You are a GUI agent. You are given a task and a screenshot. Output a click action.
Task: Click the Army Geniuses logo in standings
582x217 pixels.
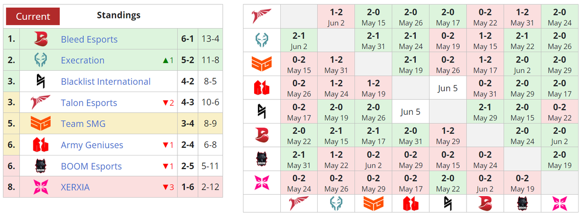[x=41, y=145]
